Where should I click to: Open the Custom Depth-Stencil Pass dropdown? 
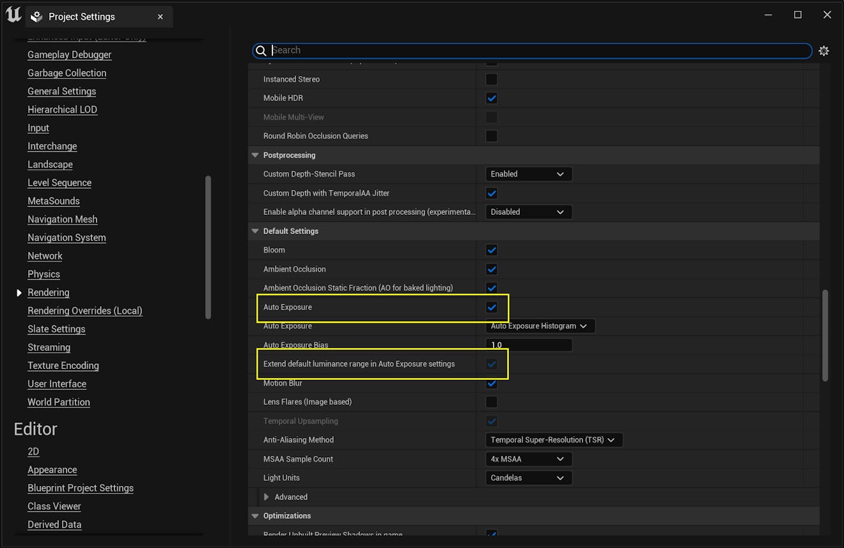pos(528,173)
